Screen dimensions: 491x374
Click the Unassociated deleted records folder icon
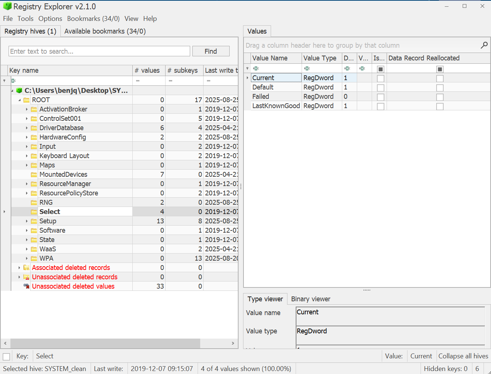click(x=26, y=277)
